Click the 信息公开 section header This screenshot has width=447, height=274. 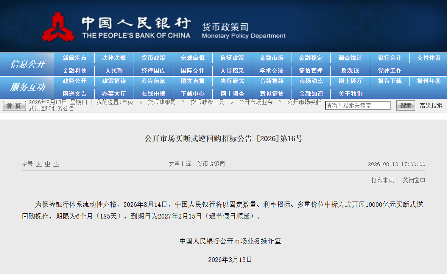28,64
